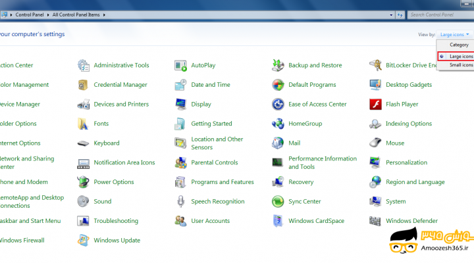Expand the View by Large icons dropdown
The width and height of the screenshot is (474, 263).
tap(454, 35)
